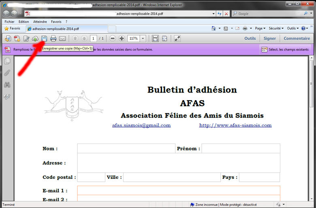Click the Read mail icon in command bar
Image resolution: width=316 pixels, height=208 pixels.
[237, 28]
